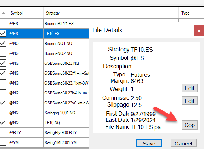
Task: Close the File Details dialog
Action: (199, 31)
